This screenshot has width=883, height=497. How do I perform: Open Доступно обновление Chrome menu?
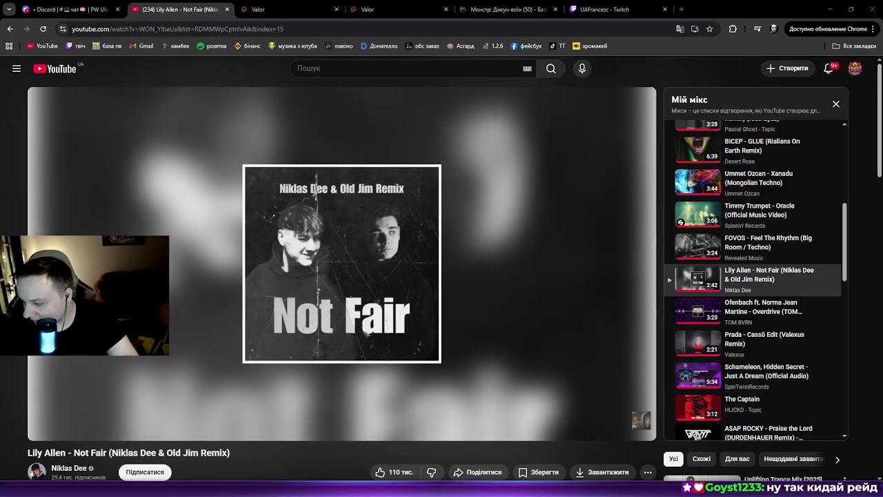coord(832,29)
